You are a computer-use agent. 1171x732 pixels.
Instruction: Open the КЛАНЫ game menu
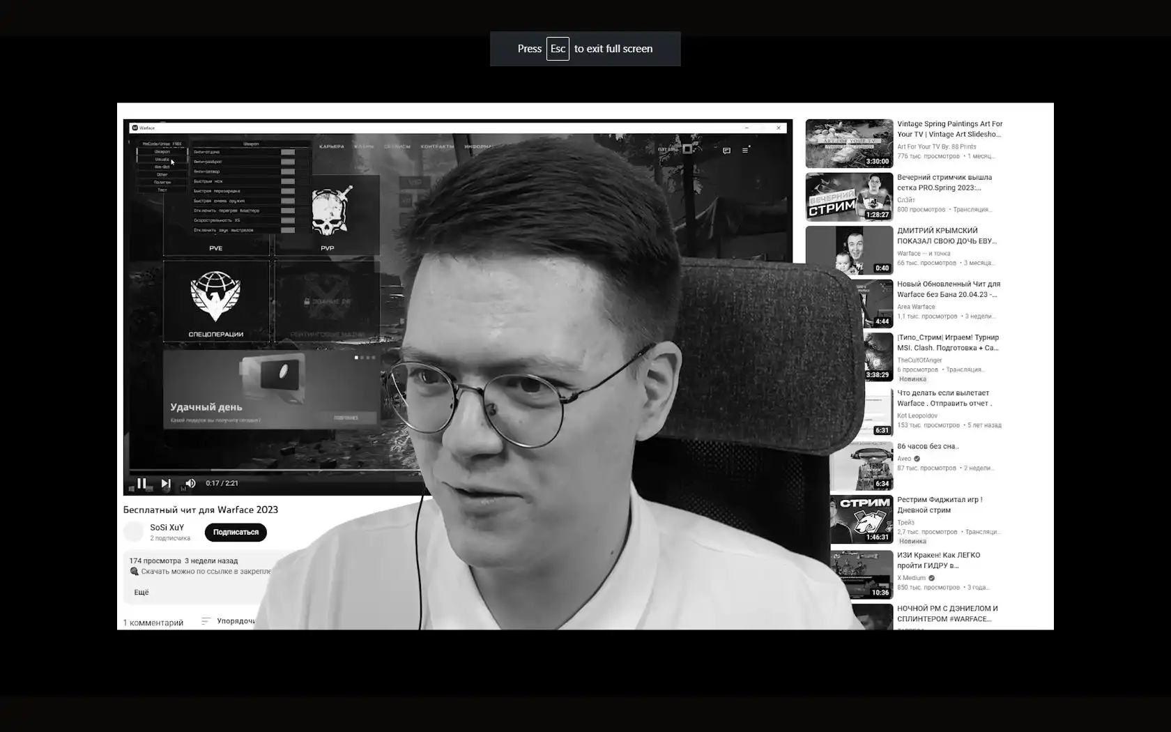tap(364, 146)
